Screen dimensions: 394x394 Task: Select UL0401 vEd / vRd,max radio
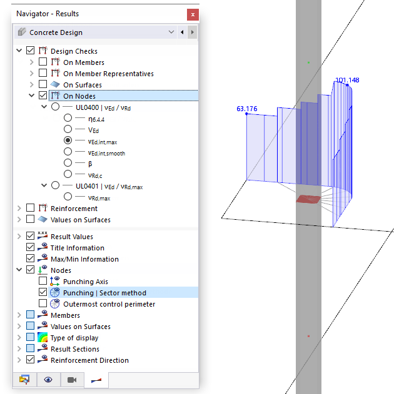click(56, 185)
